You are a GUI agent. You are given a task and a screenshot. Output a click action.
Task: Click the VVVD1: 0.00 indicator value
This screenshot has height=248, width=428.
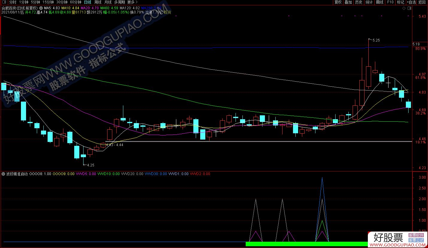coord(178,174)
